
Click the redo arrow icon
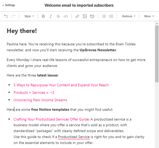tap(14, 16)
